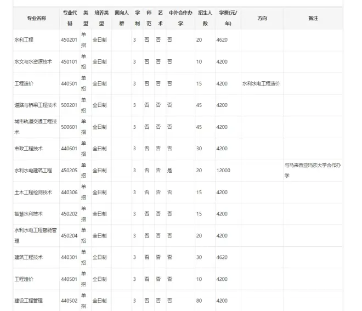This screenshot has width=362, height=311.
Task: Click the 道路与桥梁工程技术 major cell
Action: [35, 105]
